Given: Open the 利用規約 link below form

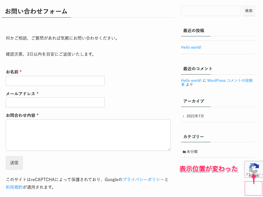Looking at the screenshot, I should tap(14, 187).
